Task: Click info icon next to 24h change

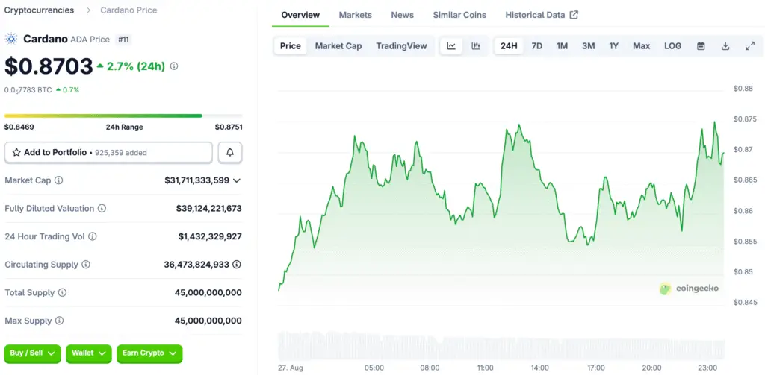Action: (173, 66)
